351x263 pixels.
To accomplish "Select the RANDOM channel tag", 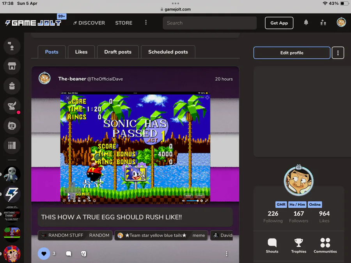I will pyautogui.click(x=99, y=235).
